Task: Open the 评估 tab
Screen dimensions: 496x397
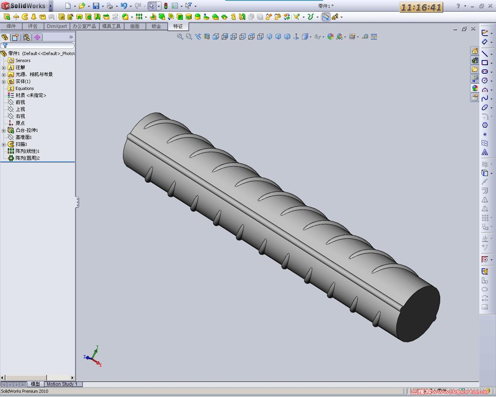Action: pyautogui.click(x=33, y=26)
